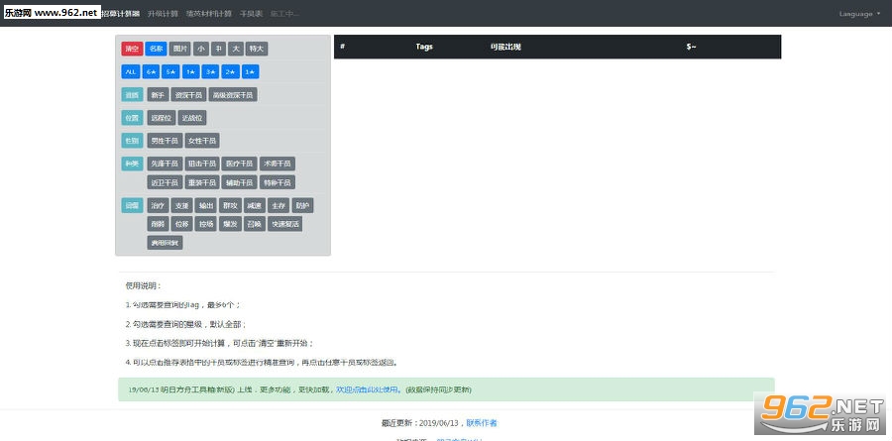Select the 特大 extra-large size option
This screenshot has width=892, height=441.
coord(257,49)
